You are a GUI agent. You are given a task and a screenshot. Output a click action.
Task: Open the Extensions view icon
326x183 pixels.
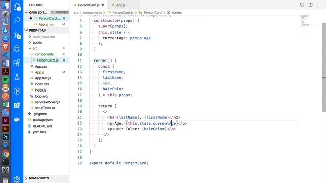[17, 63]
